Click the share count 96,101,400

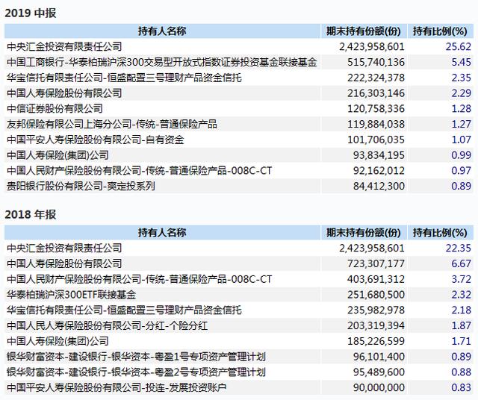tap(379, 357)
